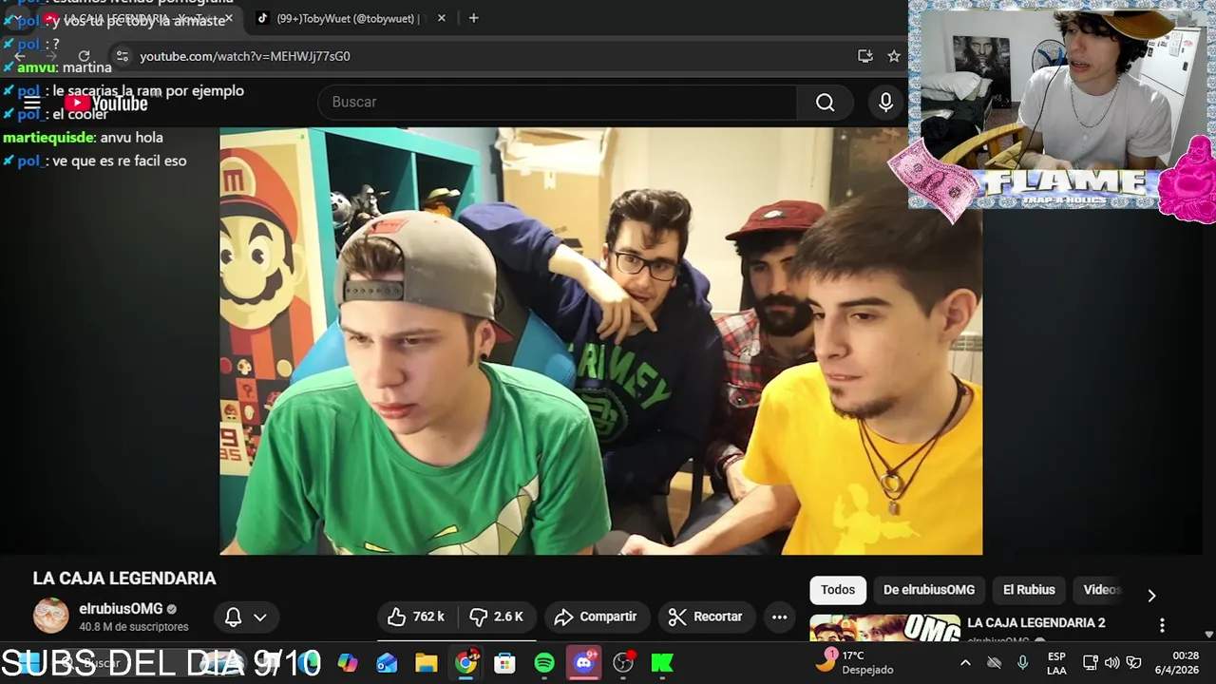Search YouTube with the magnifier button
The image size is (1216, 684).
point(825,103)
